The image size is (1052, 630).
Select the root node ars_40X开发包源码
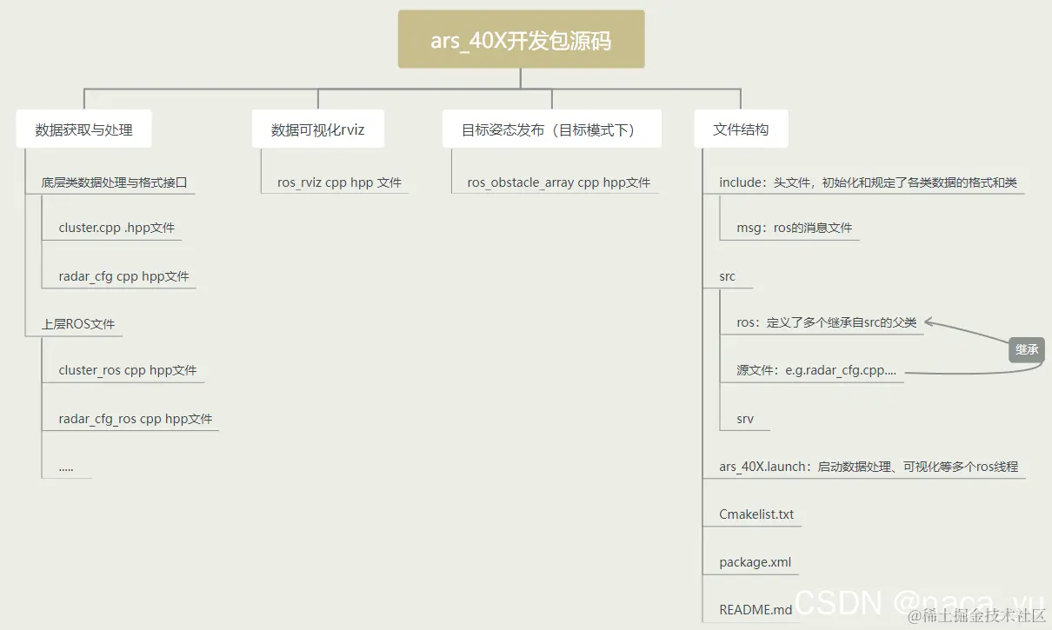pyautogui.click(x=521, y=38)
